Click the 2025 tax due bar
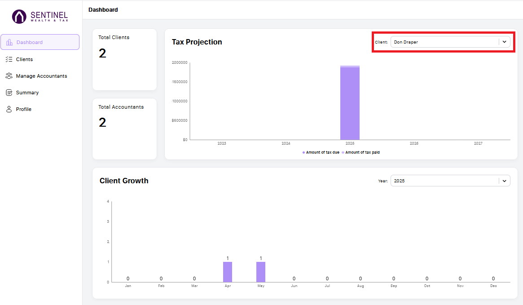Viewport: 523px width, 305px height. (x=350, y=104)
